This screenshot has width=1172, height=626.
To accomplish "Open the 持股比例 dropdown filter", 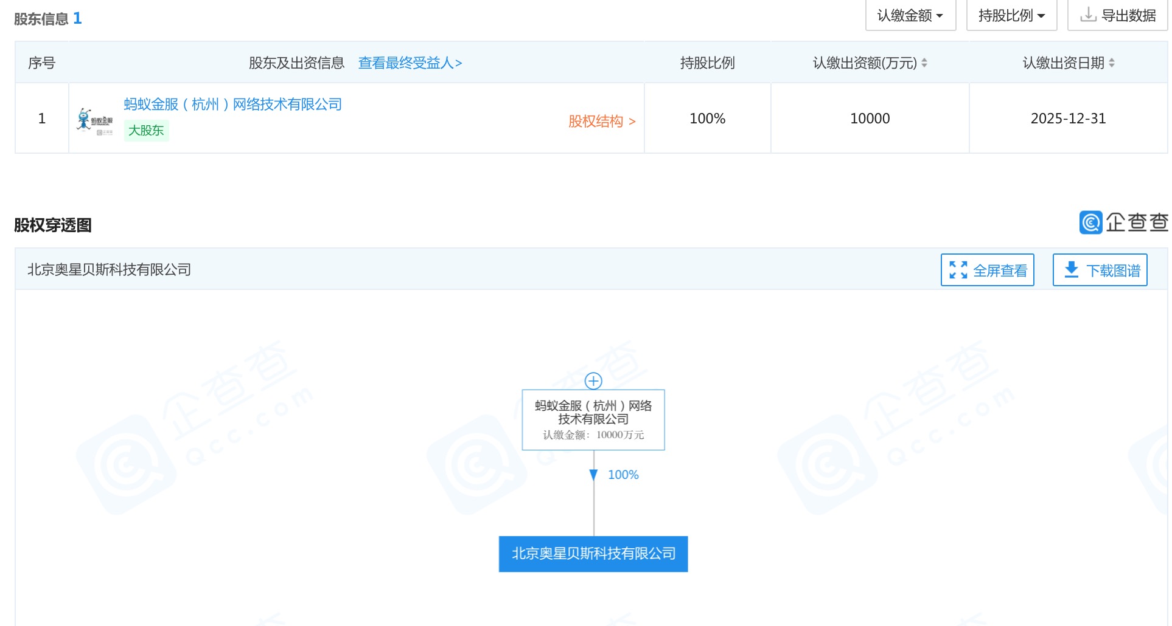I will tap(1011, 16).
